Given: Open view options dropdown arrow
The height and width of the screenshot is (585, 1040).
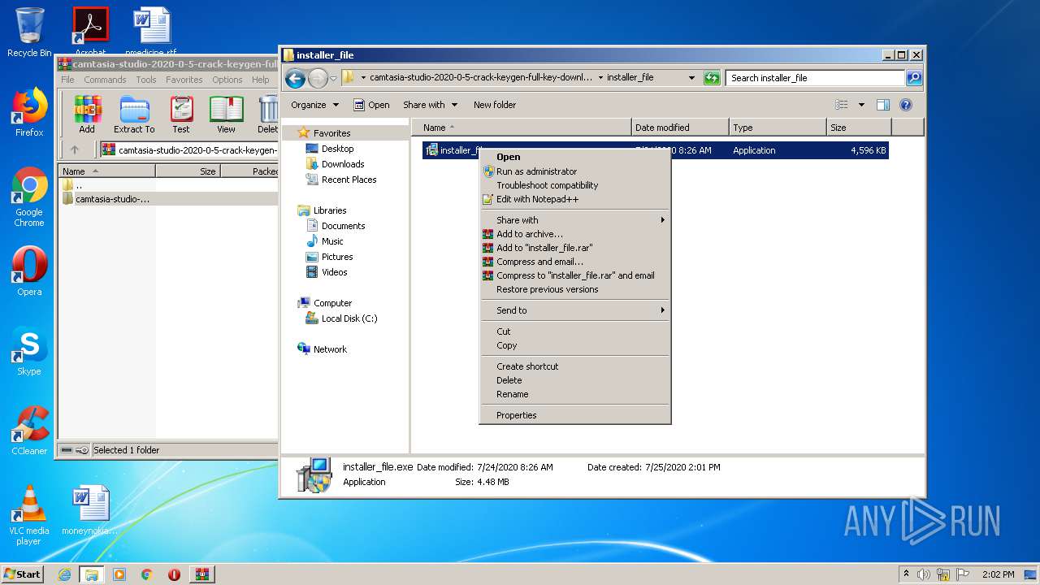Looking at the screenshot, I should 861,105.
